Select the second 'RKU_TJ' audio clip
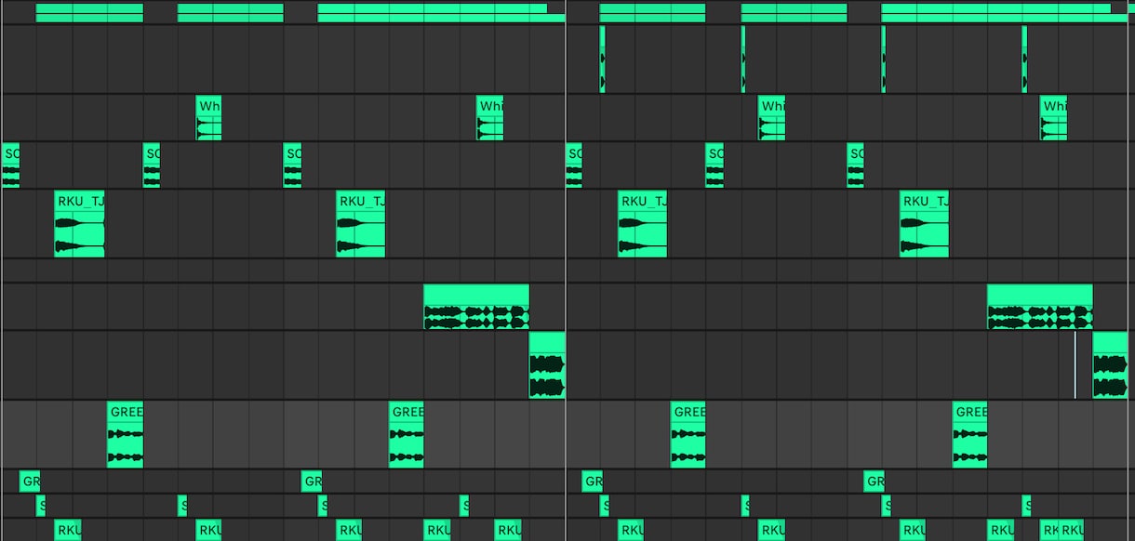The width and height of the screenshot is (1135, 541). coord(361,224)
